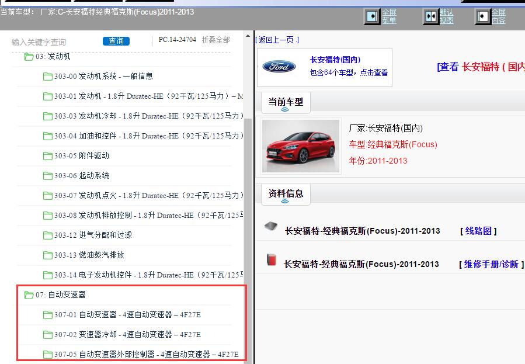The height and width of the screenshot is (364, 525).
Task: Open the 默认视图 link text
Action: coord(446,16)
